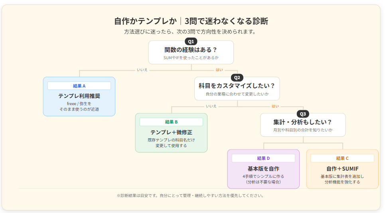385x213 pixels.
Task: Choose はい on the Q2 branch
Action: [x=275, y=106]
